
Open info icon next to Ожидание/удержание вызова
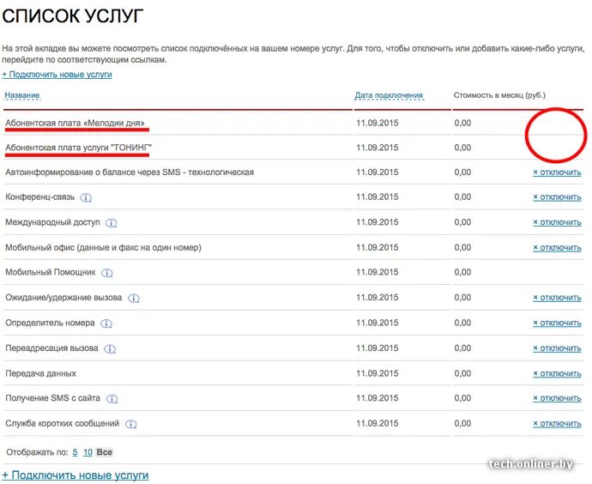[x=134, y=299]
